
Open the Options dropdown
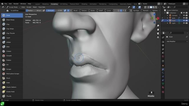tap(156, 11)
